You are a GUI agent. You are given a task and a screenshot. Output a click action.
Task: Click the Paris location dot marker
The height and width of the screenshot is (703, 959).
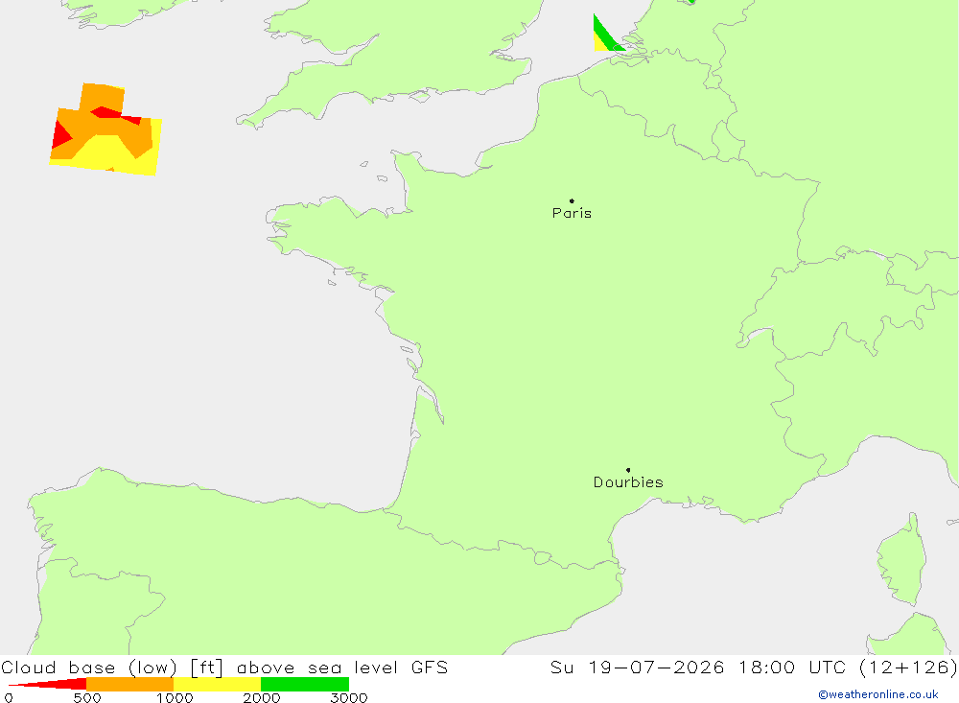[572, 200]
